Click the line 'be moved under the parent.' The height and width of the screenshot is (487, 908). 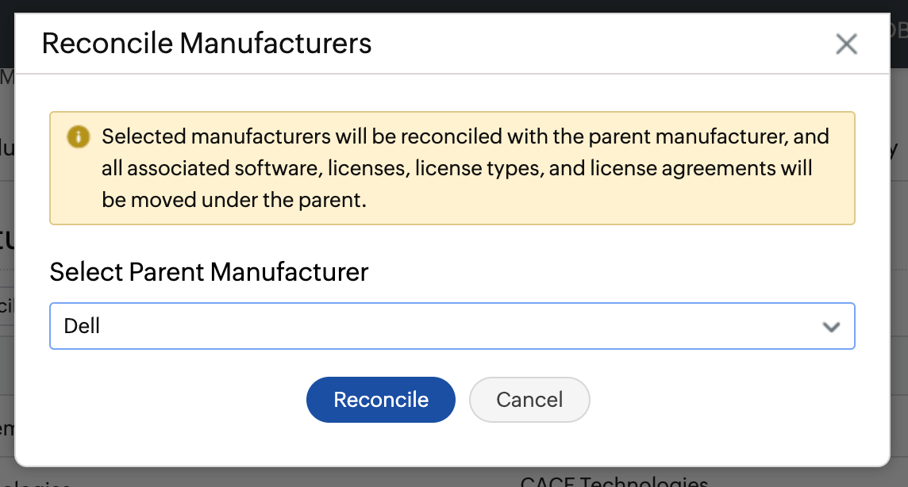[x=234, y=200]
